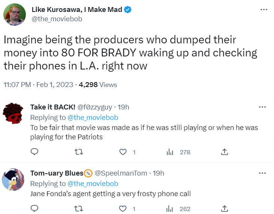The height and width of the screenshot is (214, 274).
Task: Reply to the @f0zzyguy tweet
Action: pyautogui.click(x=34, y=152)
